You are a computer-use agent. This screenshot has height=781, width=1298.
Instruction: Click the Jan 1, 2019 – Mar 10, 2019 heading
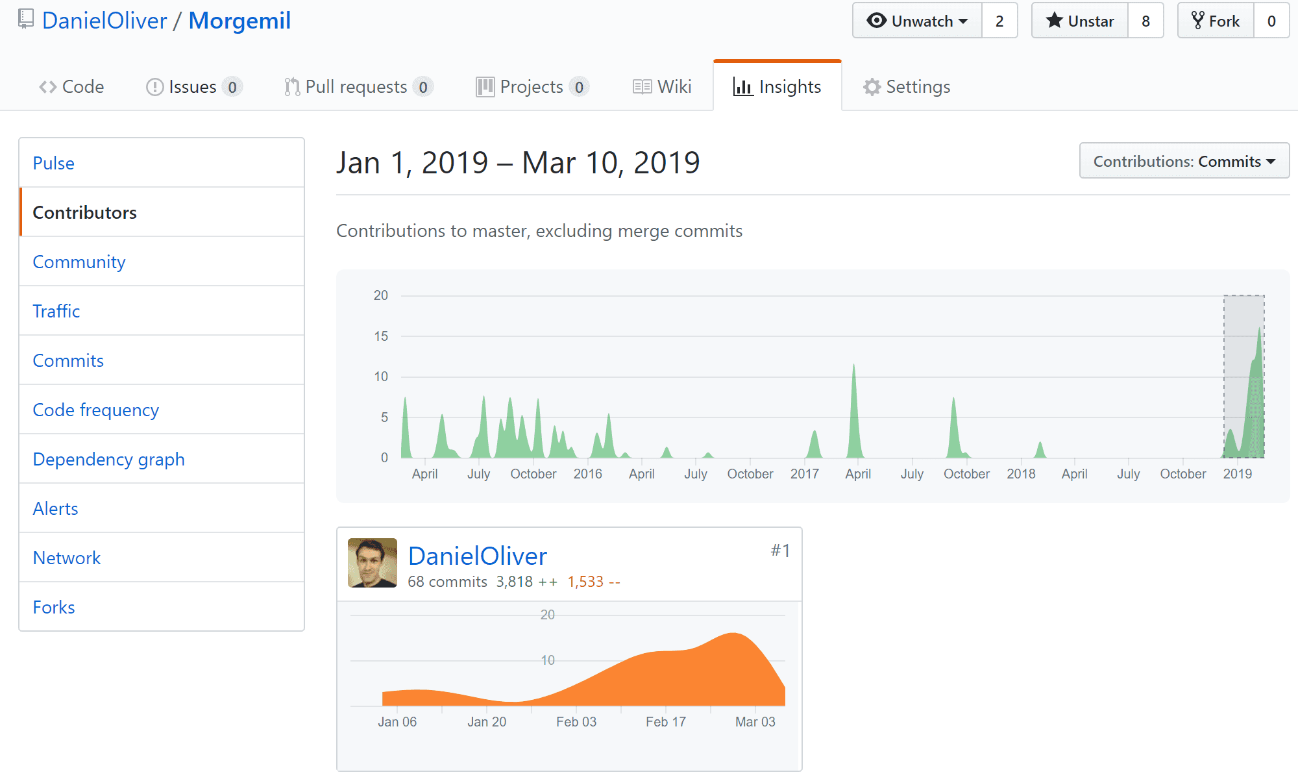pyautogui.click(x=518, y=162)
